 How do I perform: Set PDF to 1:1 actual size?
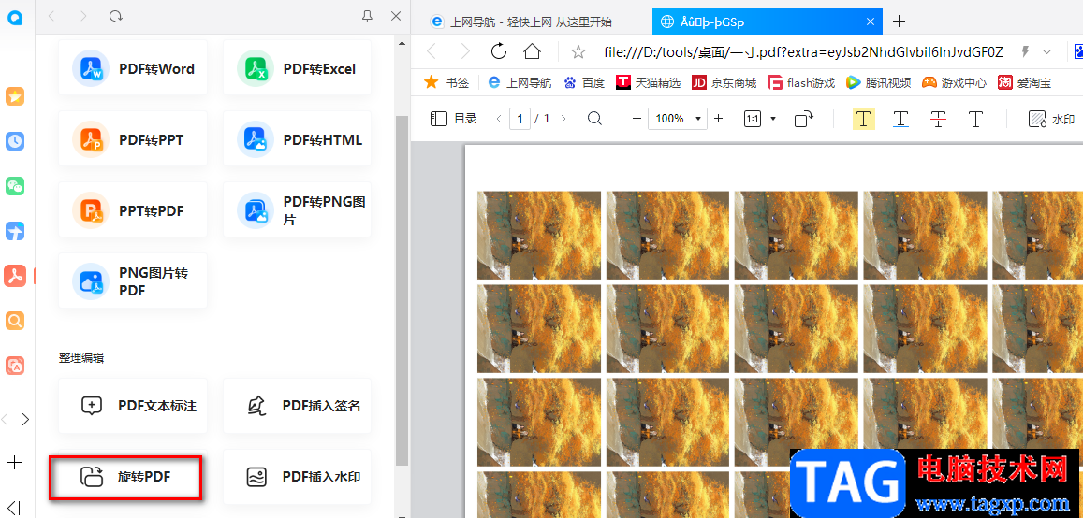[x=753, y=119]
